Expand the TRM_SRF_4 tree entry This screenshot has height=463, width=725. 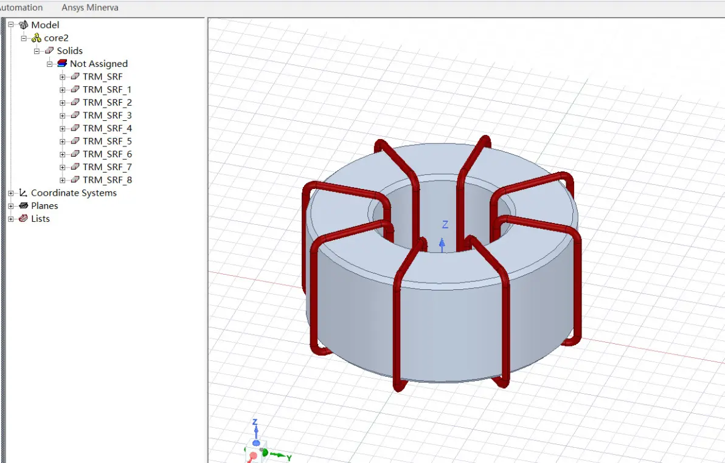click(63, 128)
